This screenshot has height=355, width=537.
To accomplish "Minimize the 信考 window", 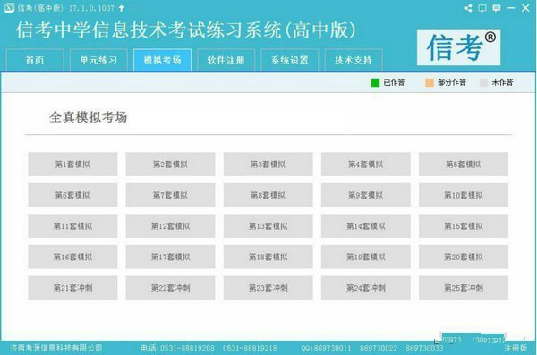I will click(511, 8).
